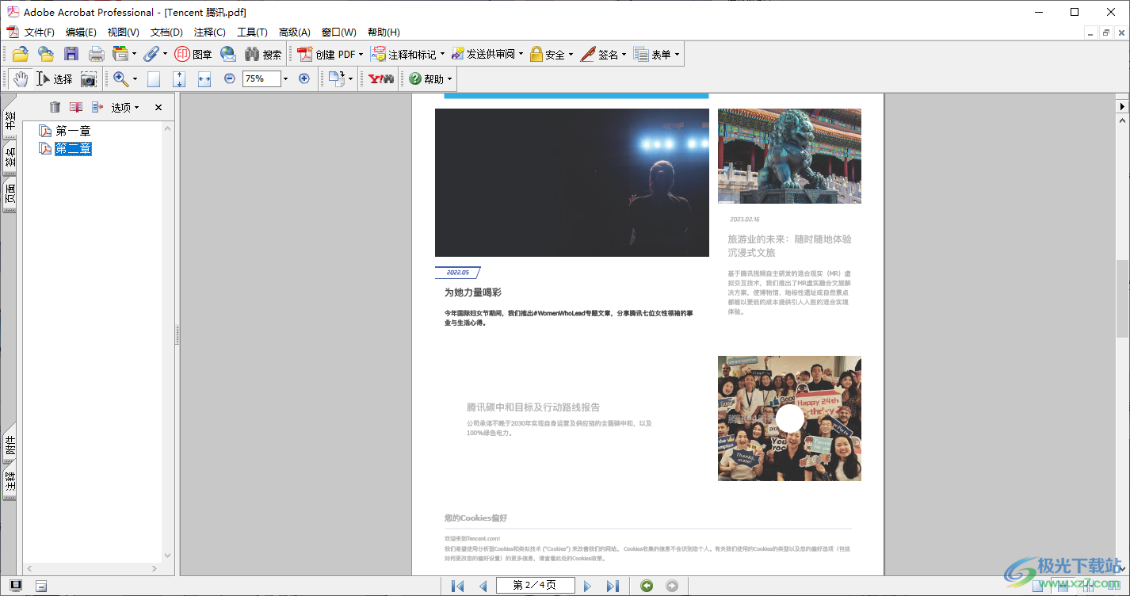Screen dimensions: 1130x596
Task: Click the paperclip attach file icon
Action: pyautogui.click(x=151, y=54)
